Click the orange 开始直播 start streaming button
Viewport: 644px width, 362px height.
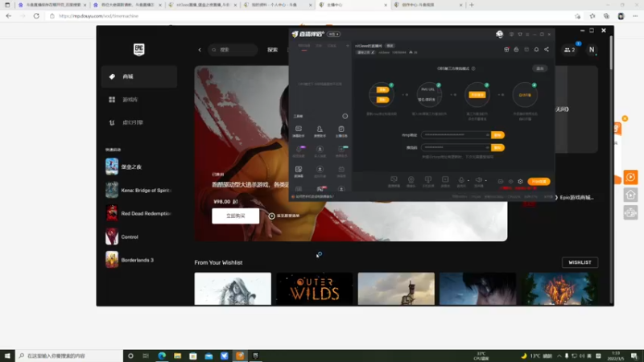pos(539,182)
